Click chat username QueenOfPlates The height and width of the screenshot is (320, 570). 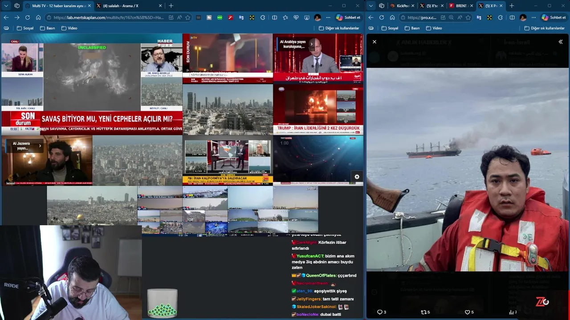click(x=321, y=276)
